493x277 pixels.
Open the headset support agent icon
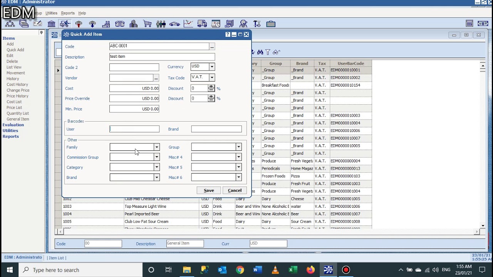[x=243, y=24]
